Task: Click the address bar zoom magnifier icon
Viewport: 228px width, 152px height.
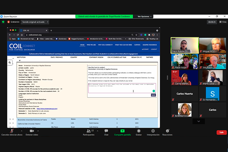Action: click(132, 35)
